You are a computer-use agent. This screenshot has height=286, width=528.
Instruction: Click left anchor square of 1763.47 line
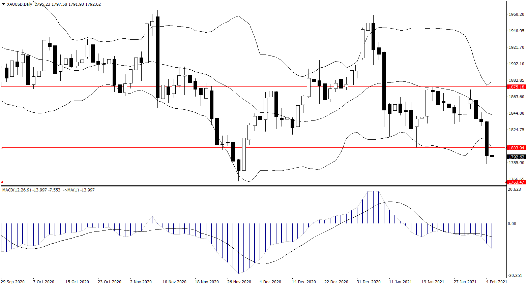[x=2, y=182]
